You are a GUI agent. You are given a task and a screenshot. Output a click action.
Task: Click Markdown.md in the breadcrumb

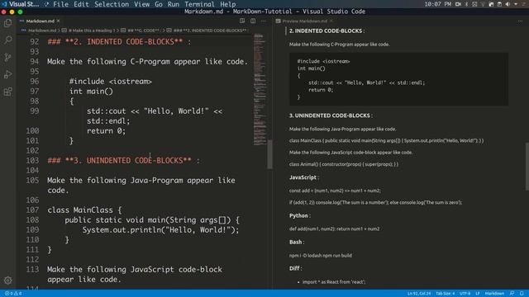pos(42,31)
